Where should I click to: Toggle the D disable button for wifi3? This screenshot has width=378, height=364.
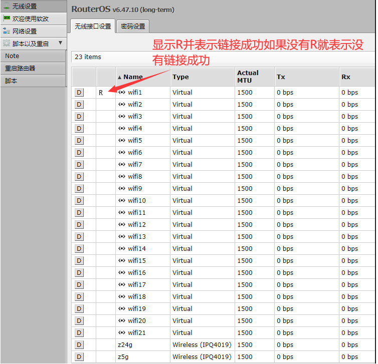click(x=79, y=117)
